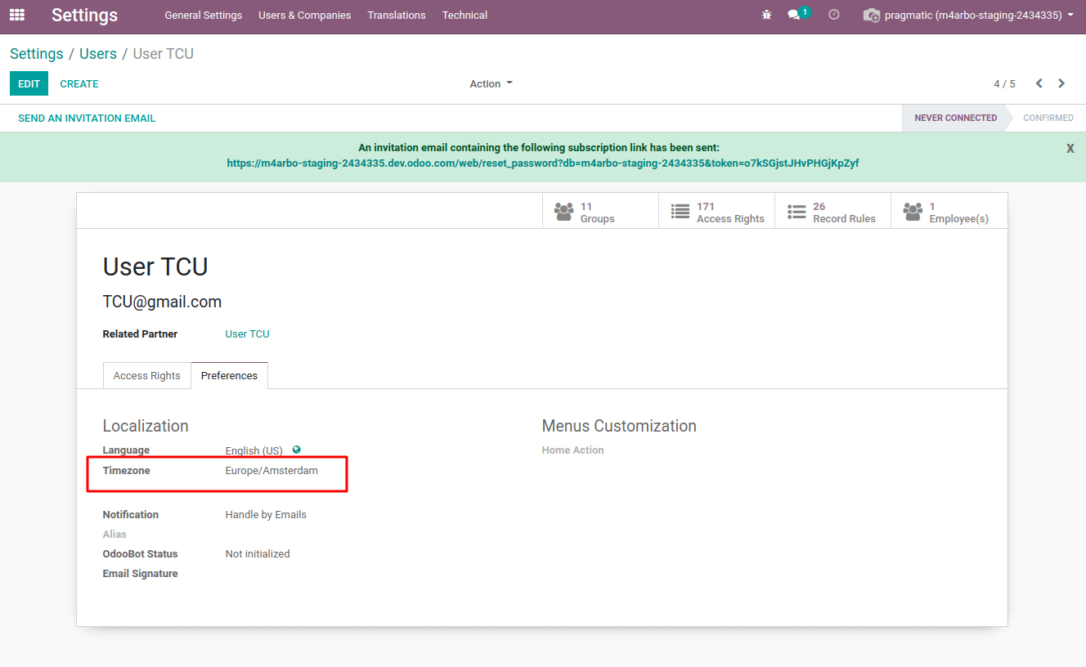
Task: Open the Record Rules list icon
Action: (x=797, y=212)
